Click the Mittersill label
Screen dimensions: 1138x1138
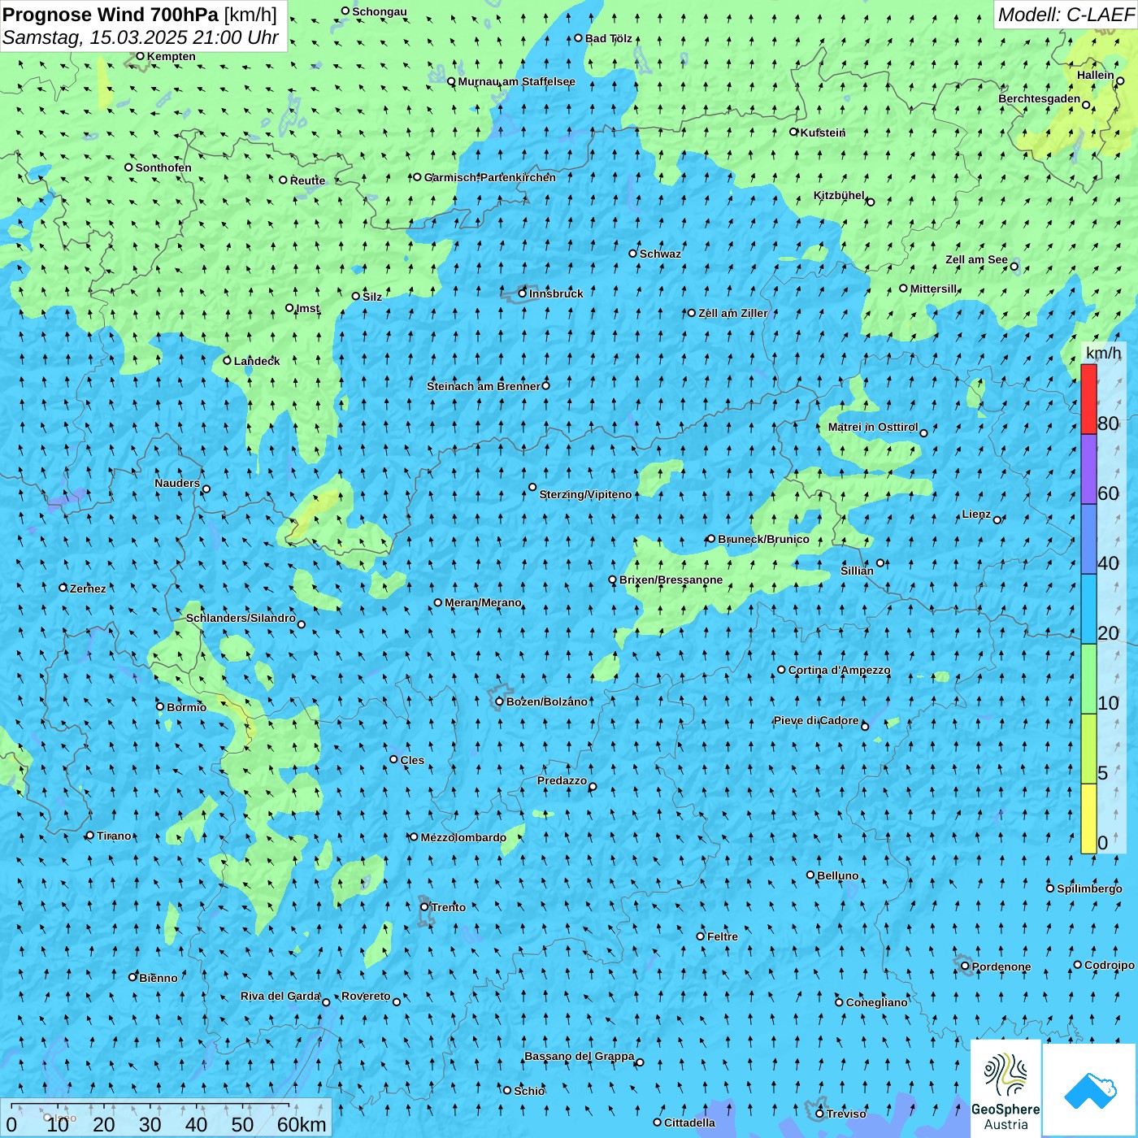coord(933,289)
